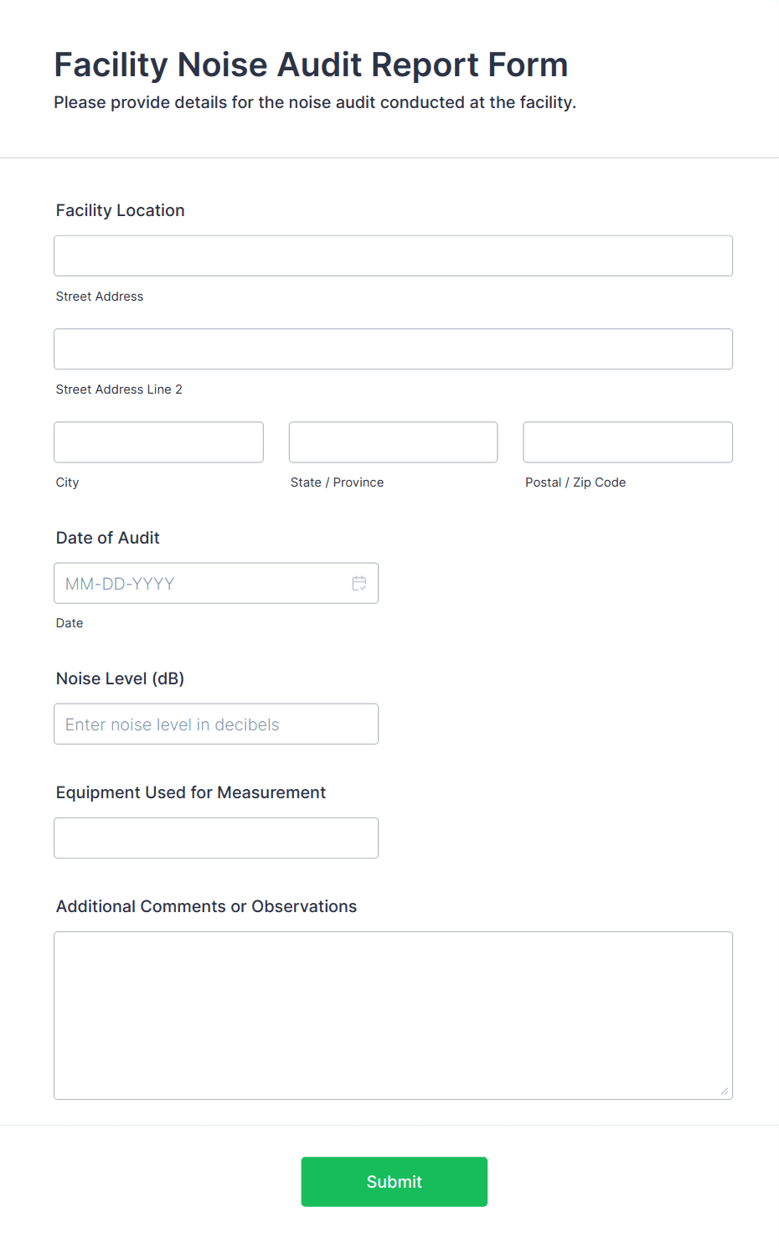This screenshot has width=779, height=1248.
Task: Click the textarea resize handle
Action: [724, 1091]
